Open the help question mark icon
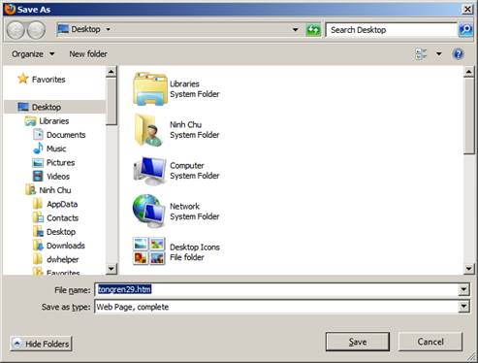The width and height of the screenshot is (478, 363). [x=458, y=53]
